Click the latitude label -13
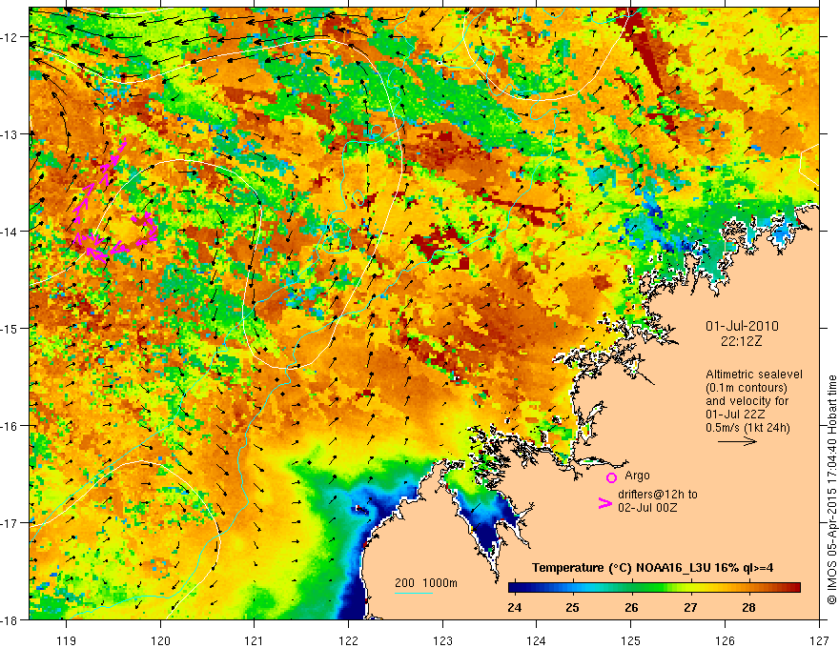839x648 pixels. point(10,134)
